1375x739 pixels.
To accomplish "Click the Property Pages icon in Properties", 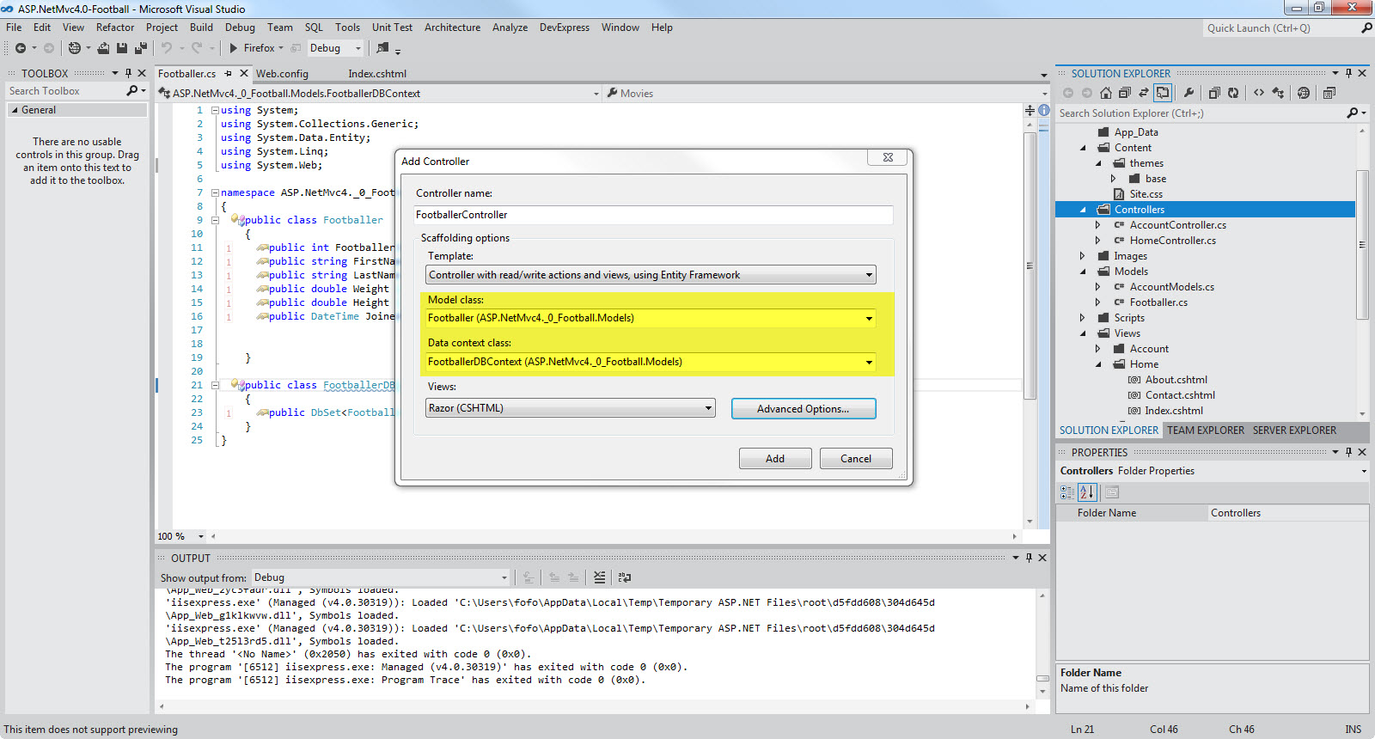I will tap(1112, 492).
